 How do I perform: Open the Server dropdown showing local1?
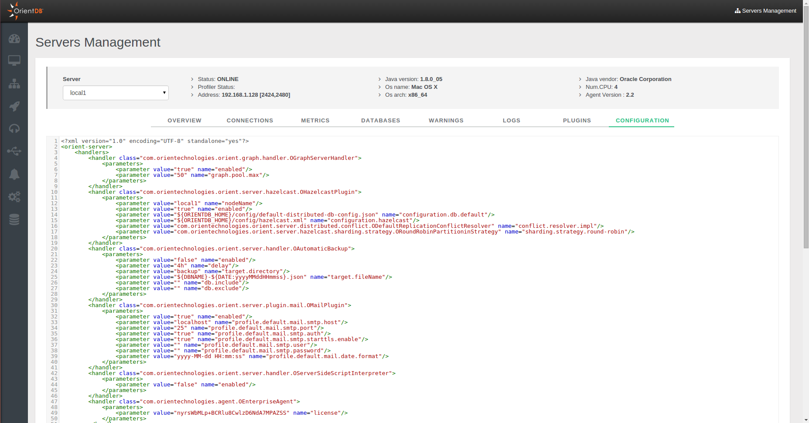pyautogui.click(x=116, y=93)
